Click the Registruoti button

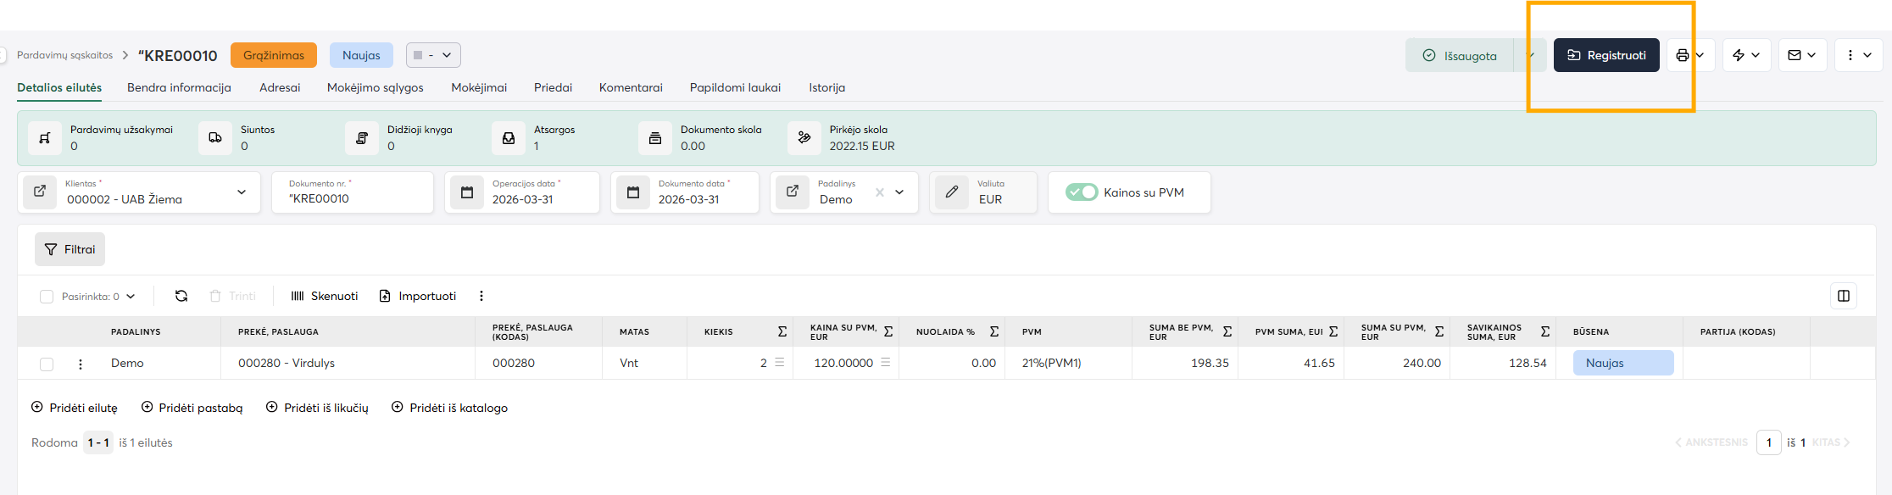(x=1605, y=55)
